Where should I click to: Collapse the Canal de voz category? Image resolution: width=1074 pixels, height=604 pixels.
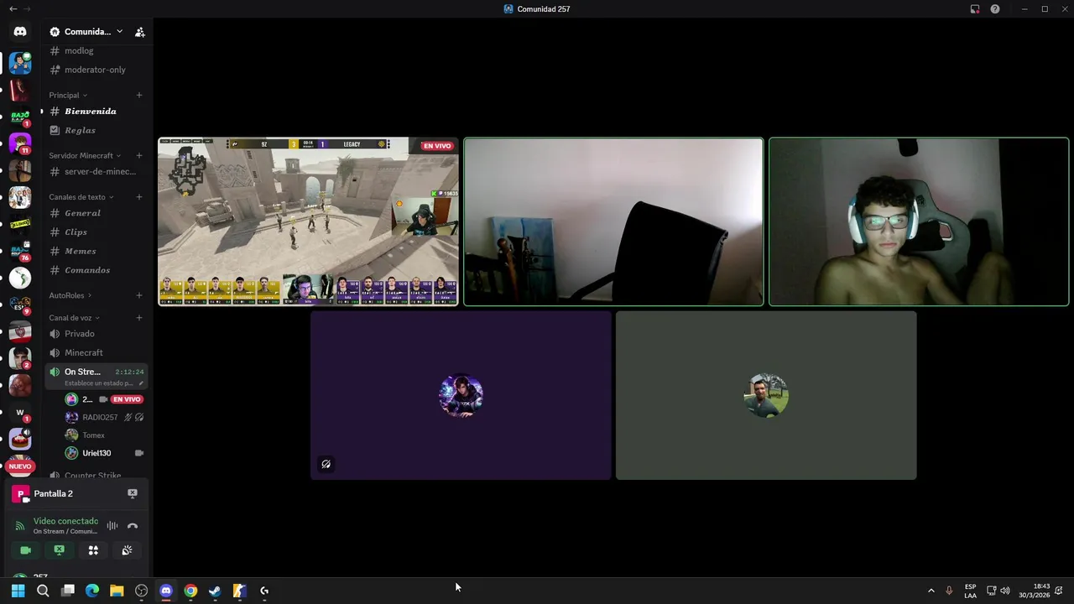tap(74, 318)
